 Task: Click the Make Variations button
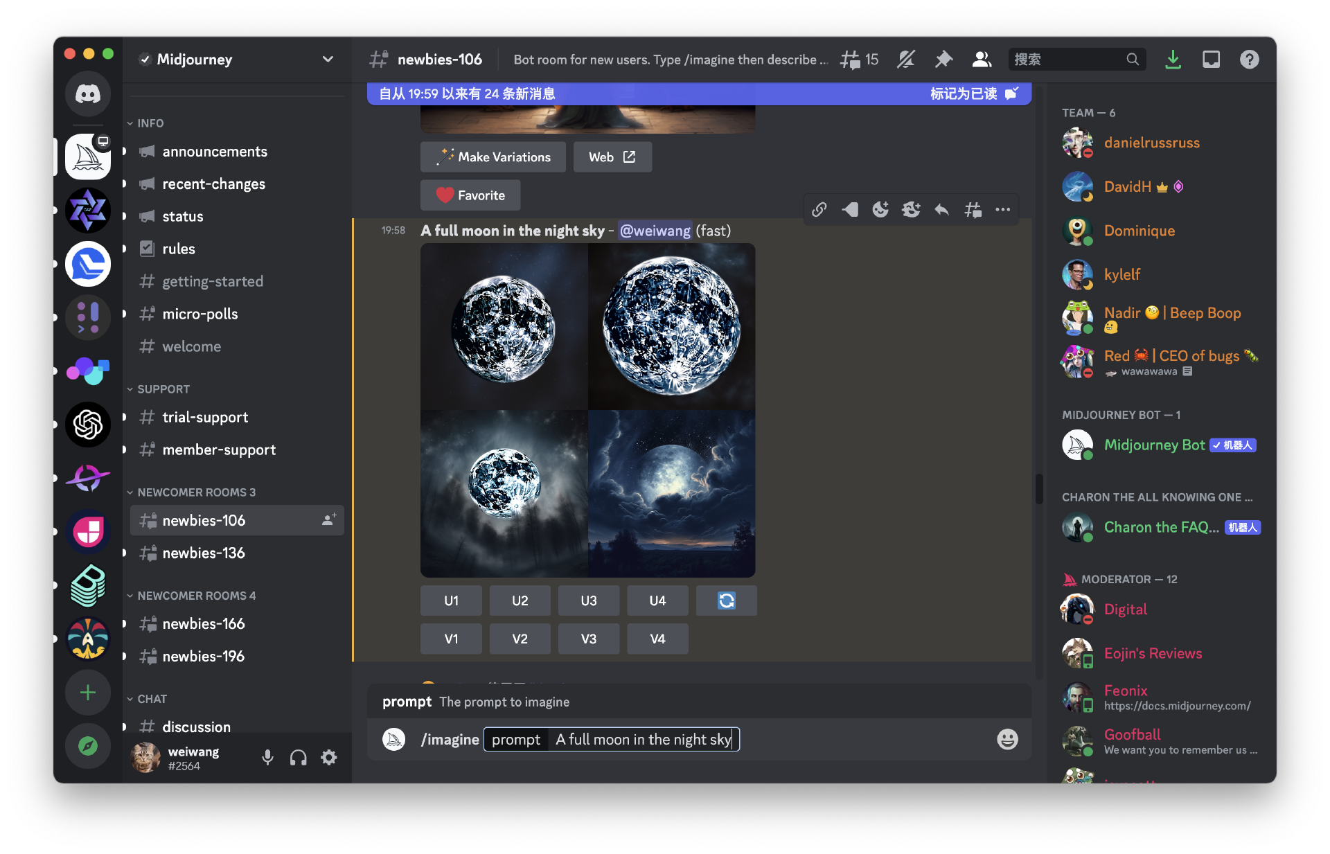[x=493, y=157]
